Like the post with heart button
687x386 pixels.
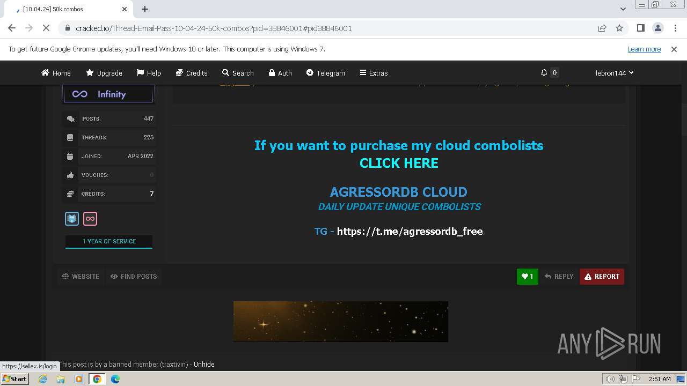[528, 277]
